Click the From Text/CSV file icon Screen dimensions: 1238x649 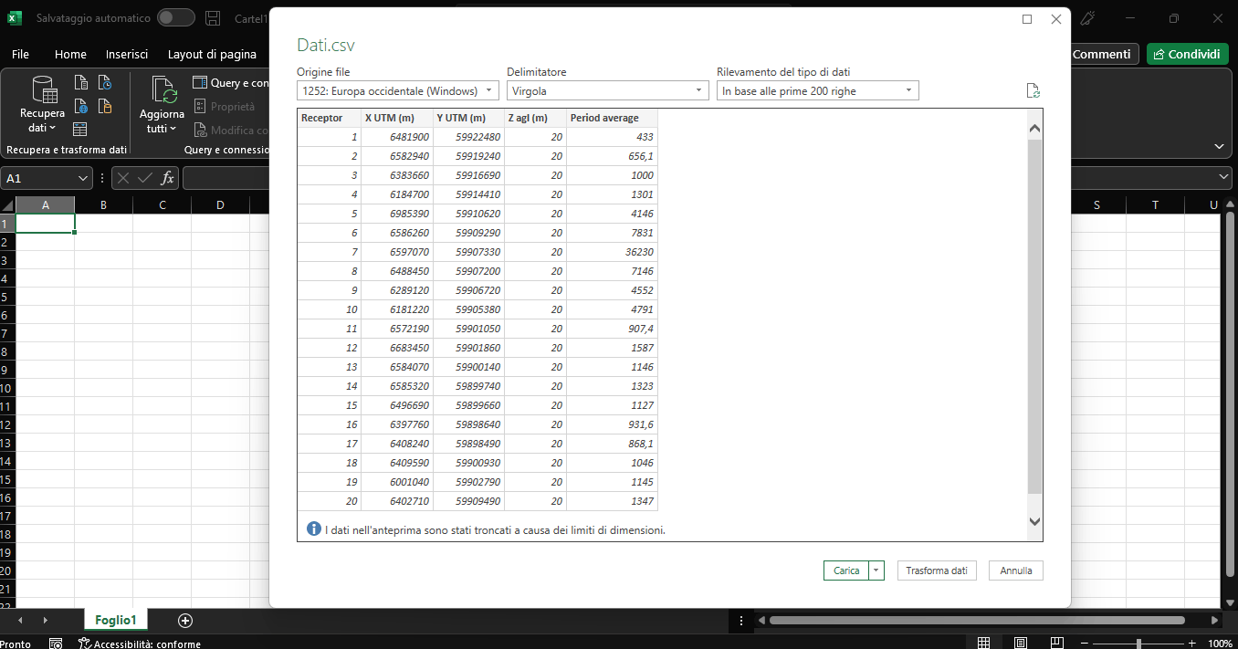(80, 83)
